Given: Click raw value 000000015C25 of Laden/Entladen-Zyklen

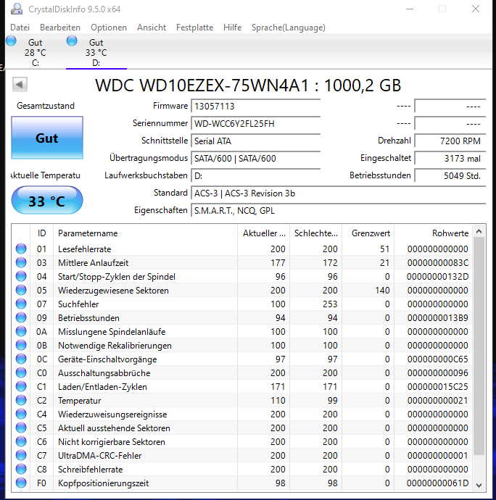Looking at the screenshot, I should tap(437, 387).
